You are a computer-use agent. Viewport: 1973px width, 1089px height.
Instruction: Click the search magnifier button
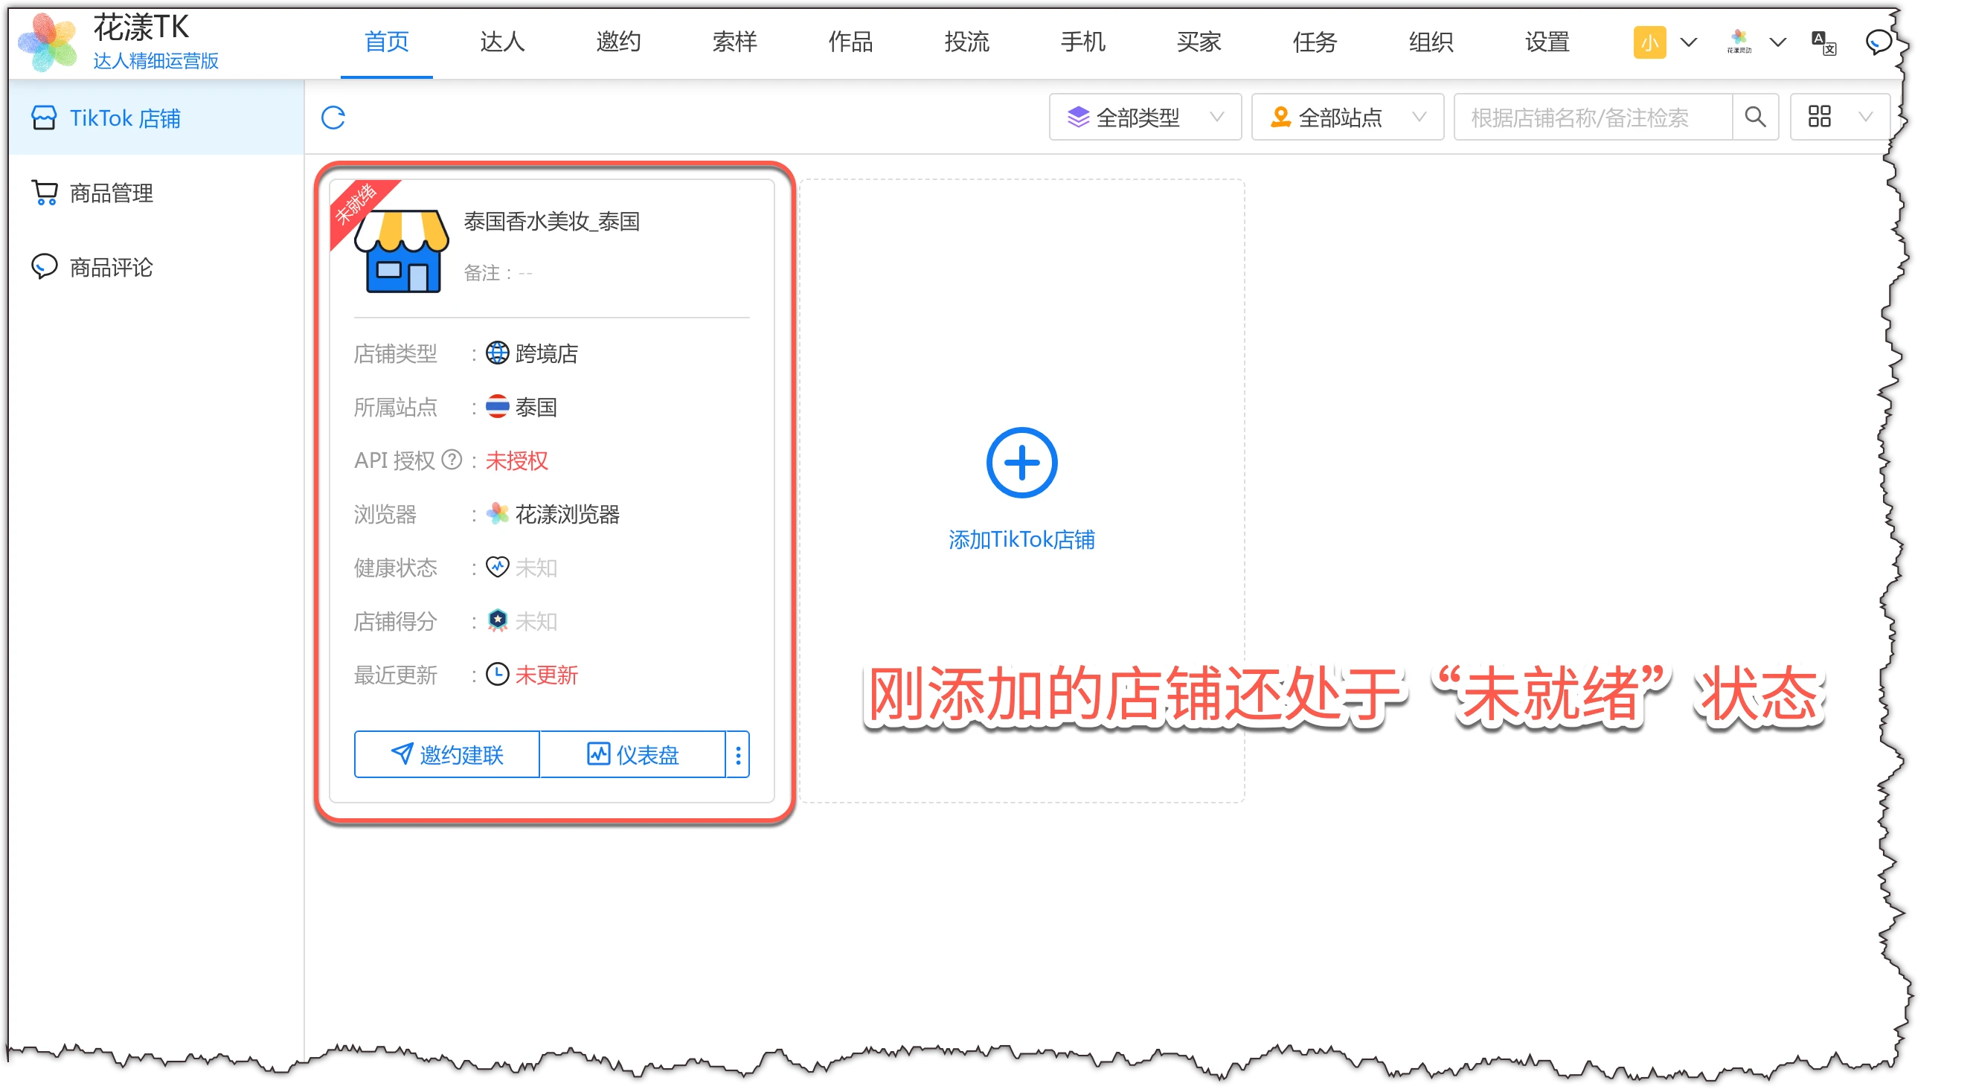coord(1755,118)
